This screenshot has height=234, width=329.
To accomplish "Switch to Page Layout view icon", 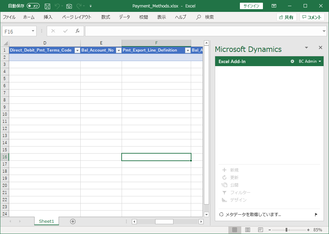I will (248, 230).
